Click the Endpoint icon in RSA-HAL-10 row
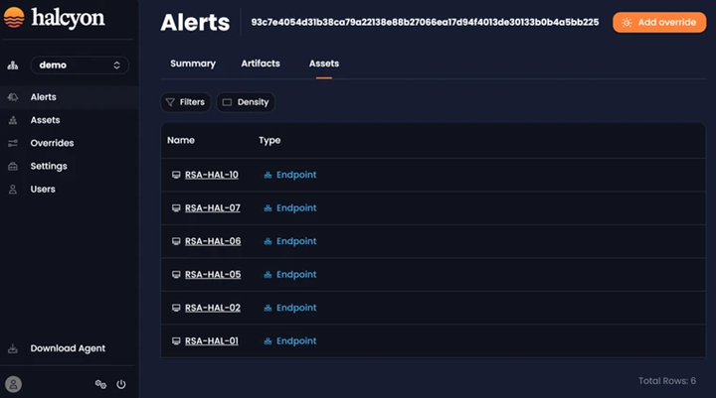The image size is (716, 398). pos(268,175)
